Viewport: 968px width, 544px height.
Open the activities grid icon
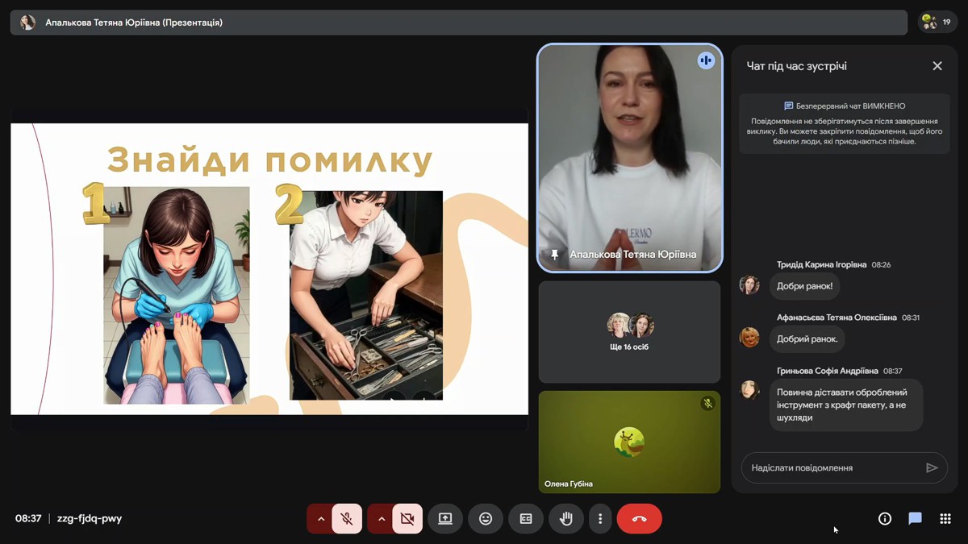945,519
